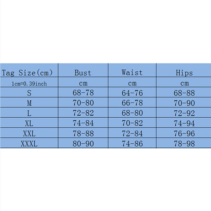Click the cm unit under Bust

(x=83, y=84)
